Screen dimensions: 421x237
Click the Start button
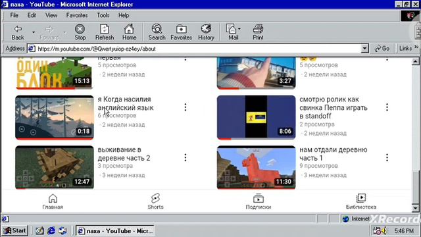click(x=14, y=230)
